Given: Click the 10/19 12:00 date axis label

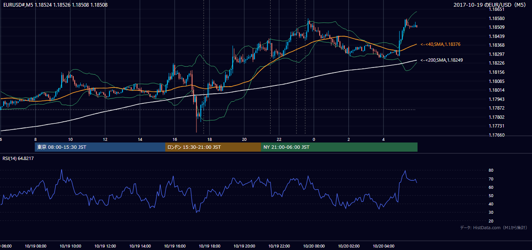Looking at the screenshot, I should pos(105,246).
